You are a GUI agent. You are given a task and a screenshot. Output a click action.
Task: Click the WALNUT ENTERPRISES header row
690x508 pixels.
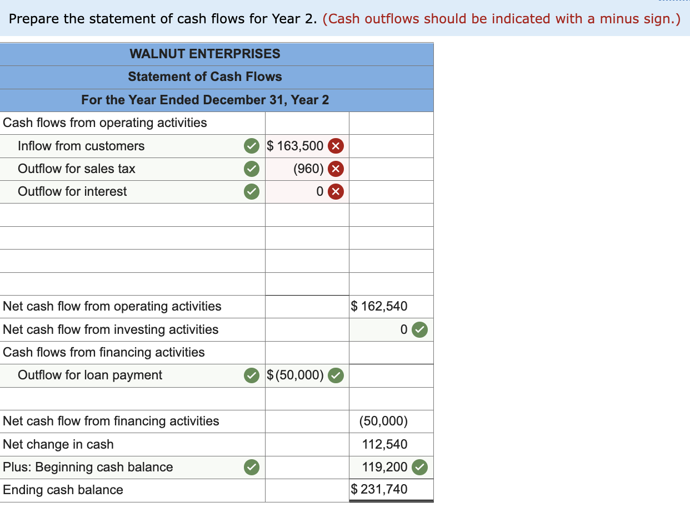point(205,54)
